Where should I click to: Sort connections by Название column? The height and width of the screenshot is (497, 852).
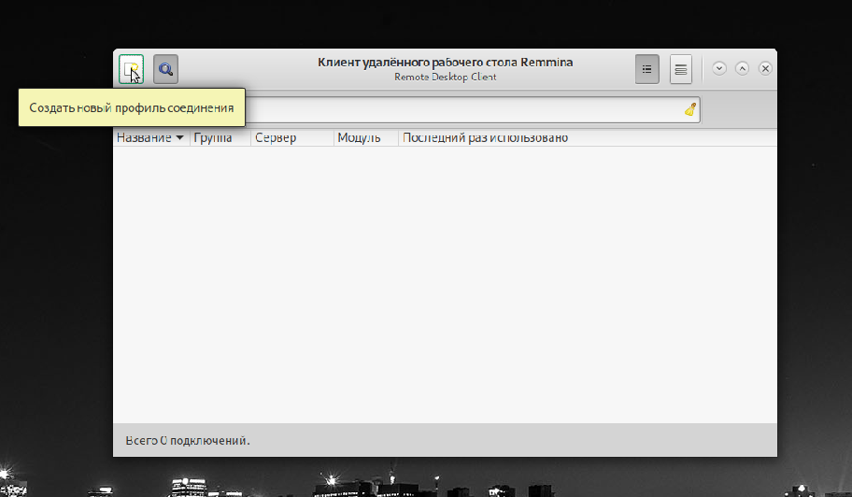(150, 137)
